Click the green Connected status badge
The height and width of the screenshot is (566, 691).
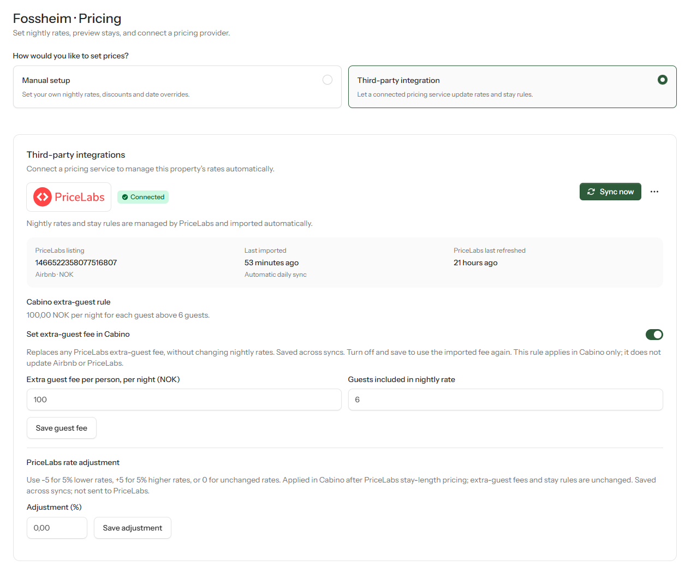[143, 197]
